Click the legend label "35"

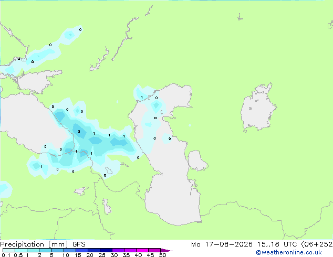(x=126, y=255)
